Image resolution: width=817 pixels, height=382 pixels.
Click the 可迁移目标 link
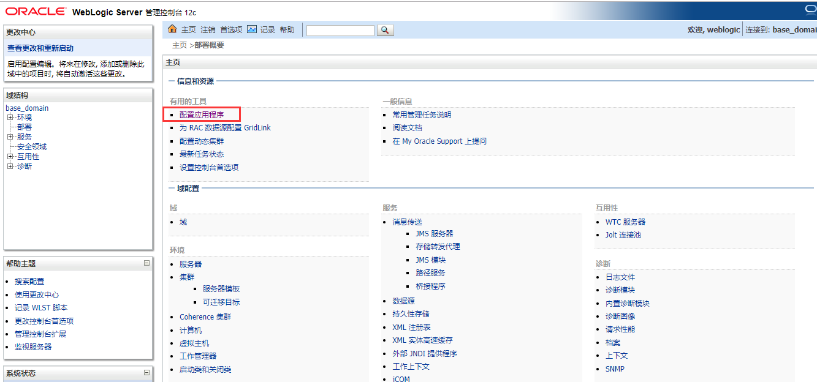[x=221, y=302]
